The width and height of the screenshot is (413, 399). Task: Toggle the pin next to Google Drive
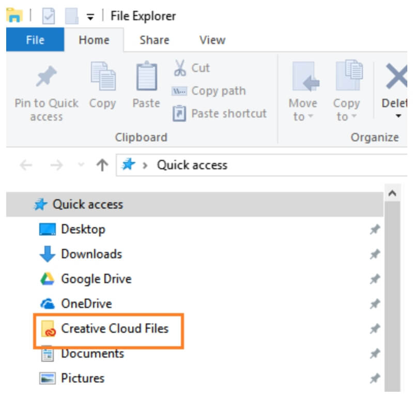375,279
